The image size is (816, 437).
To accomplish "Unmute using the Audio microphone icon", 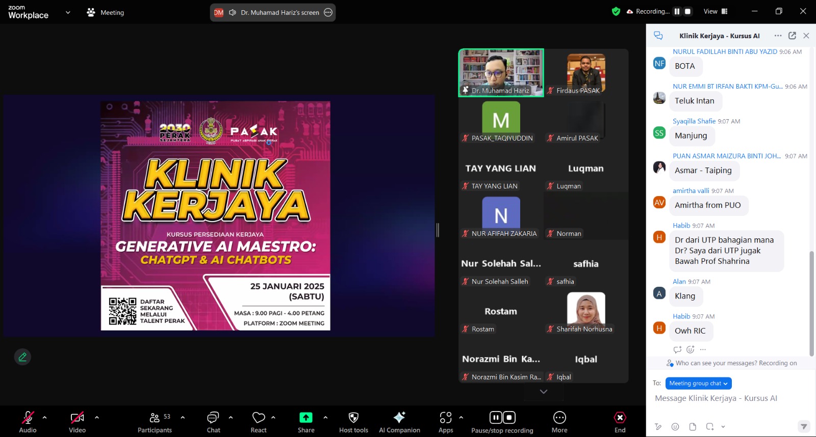I will point(28,418).
